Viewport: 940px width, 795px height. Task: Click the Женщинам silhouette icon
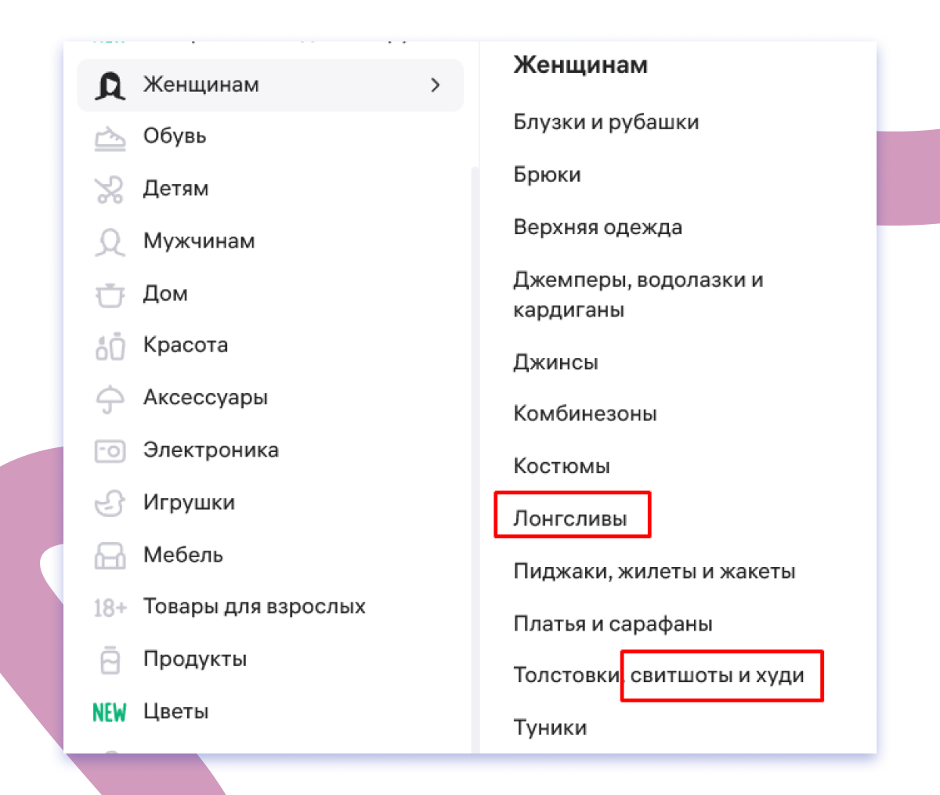[110, 85]
